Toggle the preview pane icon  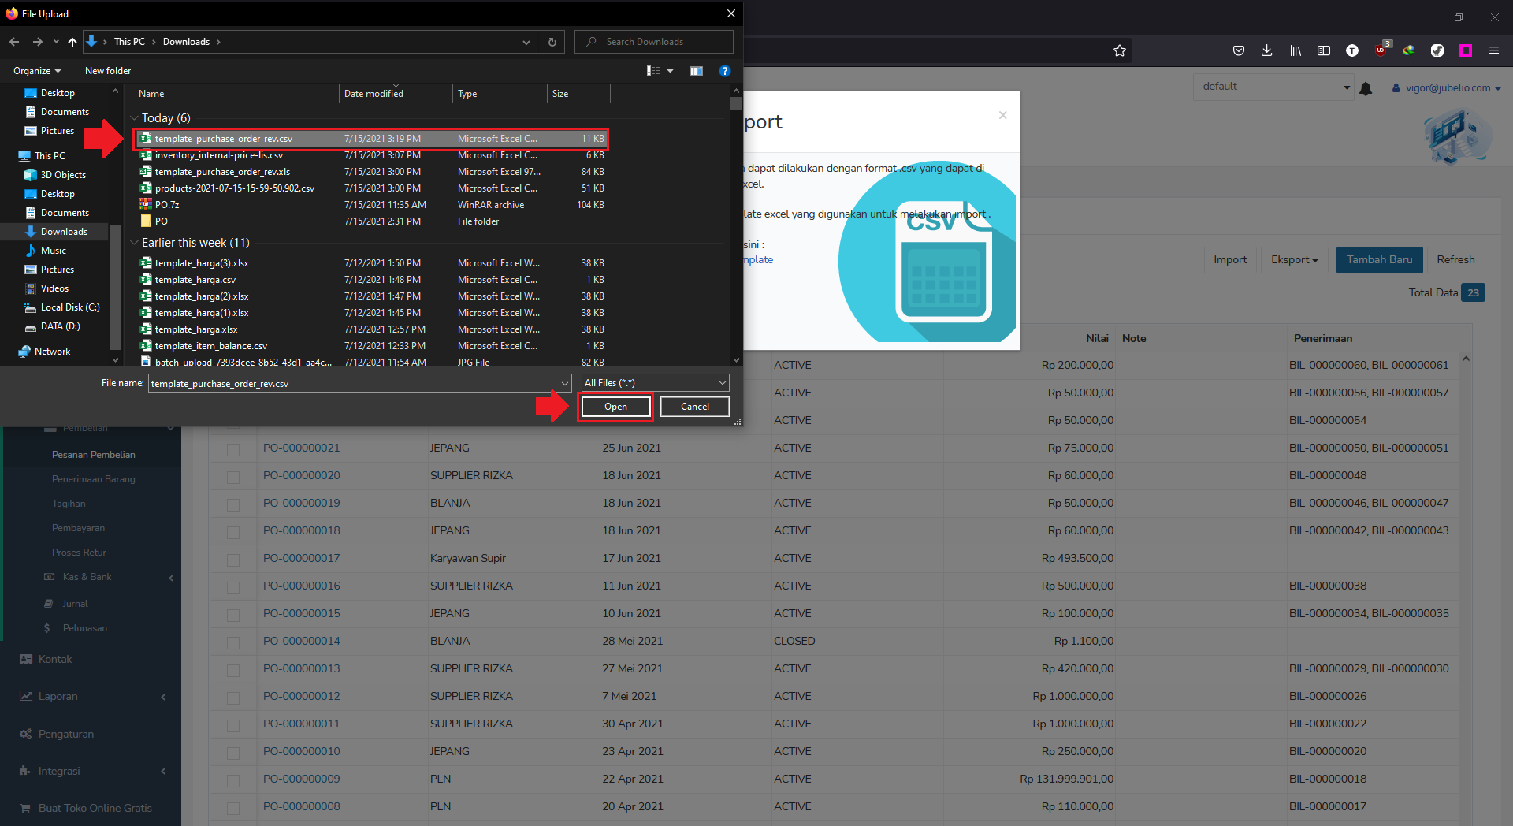697,71
